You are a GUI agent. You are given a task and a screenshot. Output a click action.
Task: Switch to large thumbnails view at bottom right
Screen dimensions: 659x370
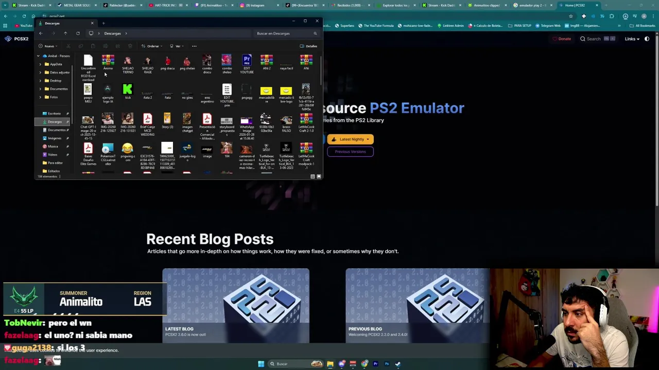pyautogui.click(x=319, y=176)
